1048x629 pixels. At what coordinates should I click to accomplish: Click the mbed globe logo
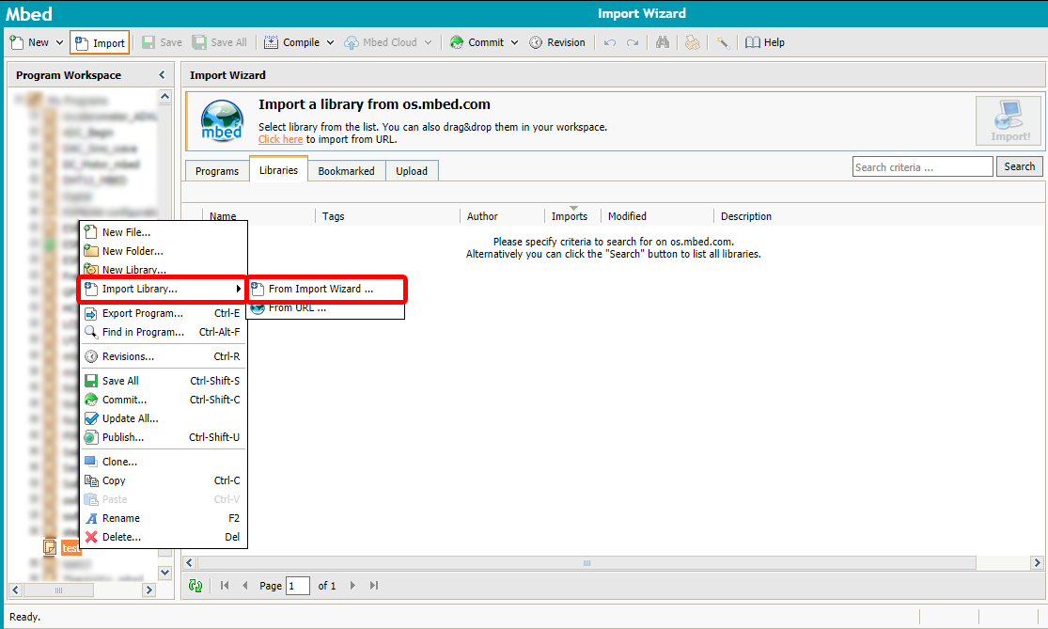point(224,122)
